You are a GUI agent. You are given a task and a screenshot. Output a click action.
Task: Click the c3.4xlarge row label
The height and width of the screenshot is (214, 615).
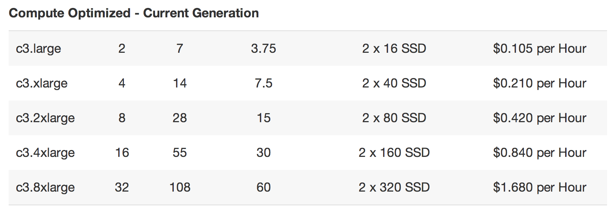[45, 153]
